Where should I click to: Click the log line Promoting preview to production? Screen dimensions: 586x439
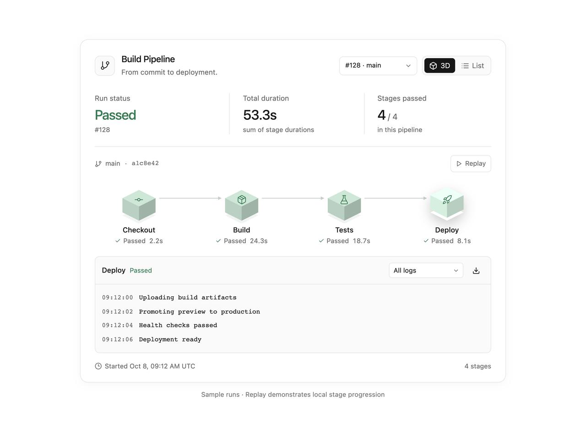(199, 312)
